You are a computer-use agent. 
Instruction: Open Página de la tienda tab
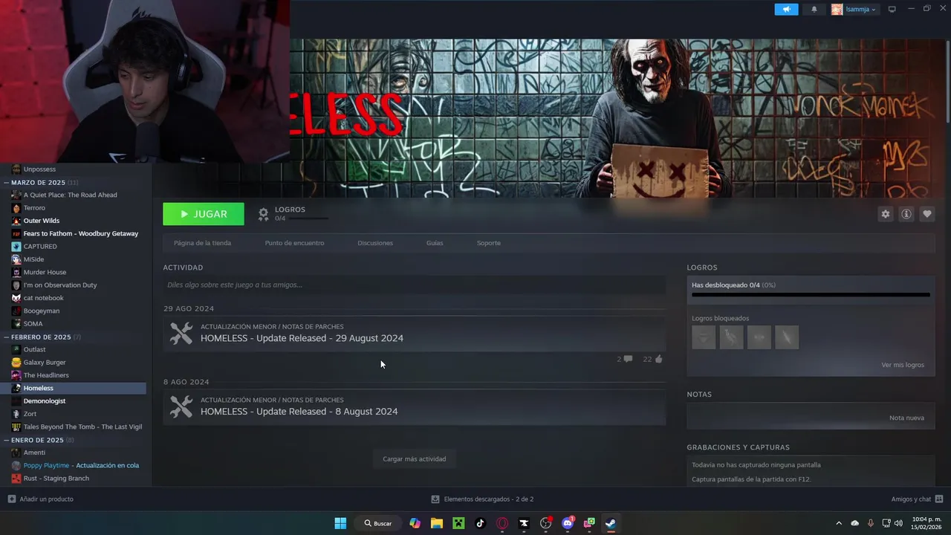(202, 243)
